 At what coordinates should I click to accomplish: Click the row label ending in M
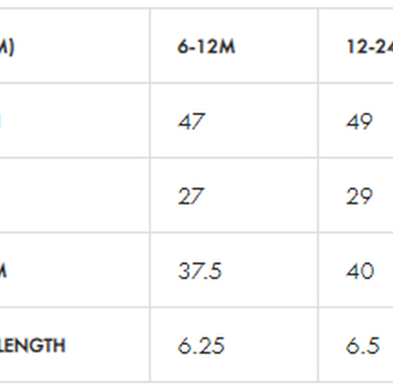pos(3,271)
